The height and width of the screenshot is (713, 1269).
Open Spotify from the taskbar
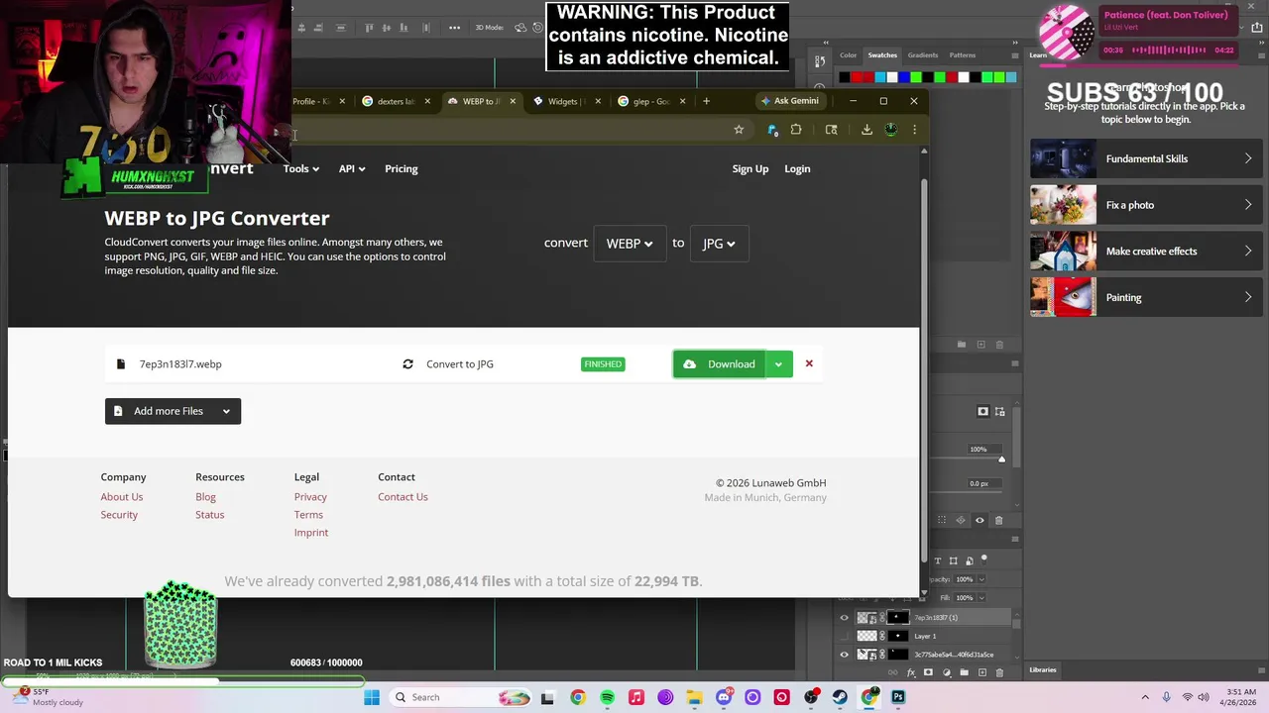pos(607,697)
